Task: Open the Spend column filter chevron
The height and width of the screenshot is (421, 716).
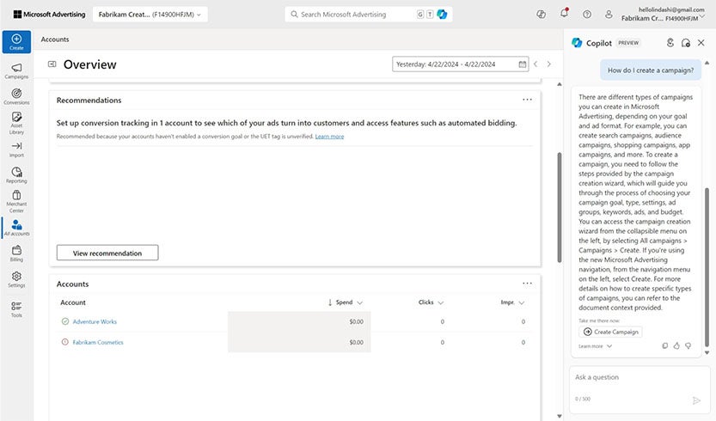Action: [x=359, y=302]
